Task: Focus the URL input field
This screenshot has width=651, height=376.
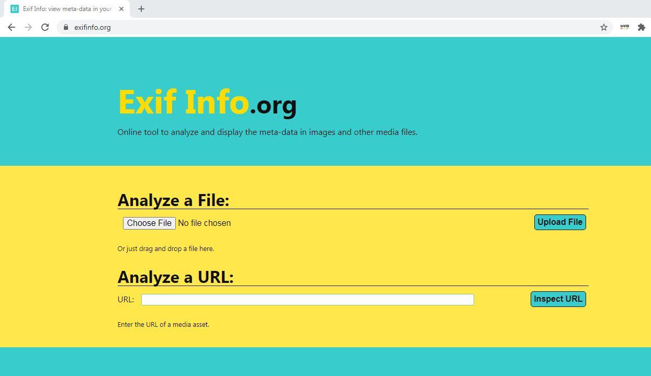Action: click(308, 300)
